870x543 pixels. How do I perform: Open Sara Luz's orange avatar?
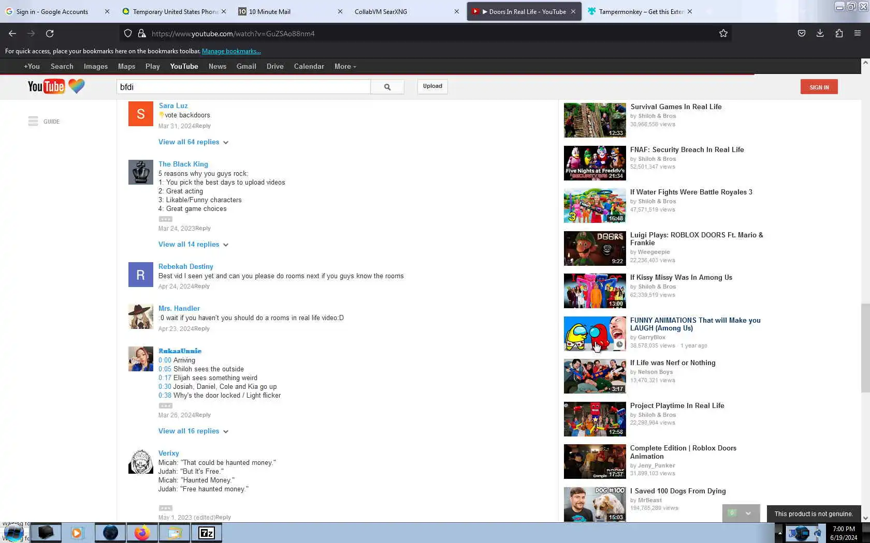141,114
